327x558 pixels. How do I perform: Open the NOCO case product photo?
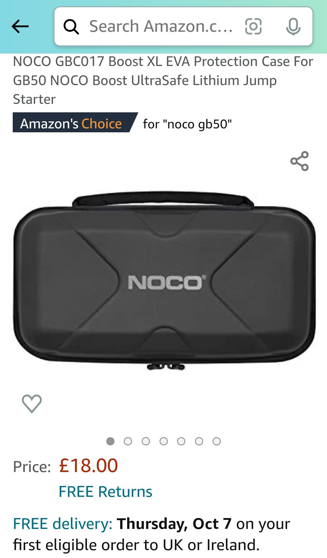coord(164,280)
